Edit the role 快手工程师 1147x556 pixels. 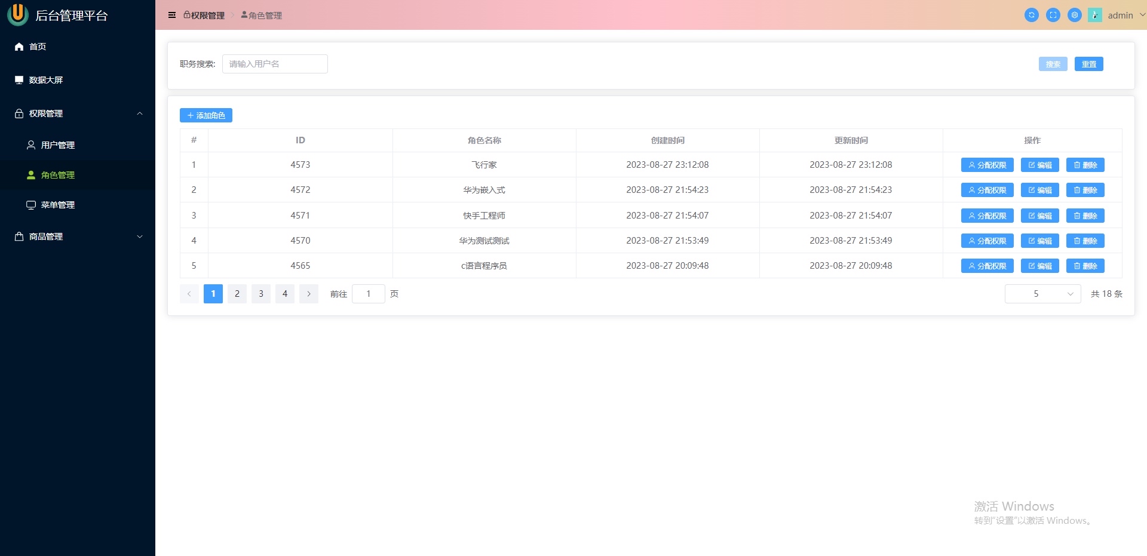1040,216
